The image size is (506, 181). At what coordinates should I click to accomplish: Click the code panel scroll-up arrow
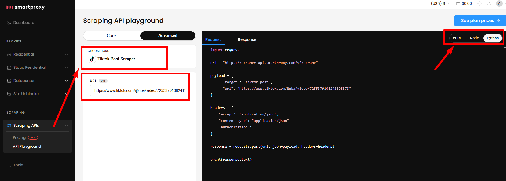pos(505,47)
